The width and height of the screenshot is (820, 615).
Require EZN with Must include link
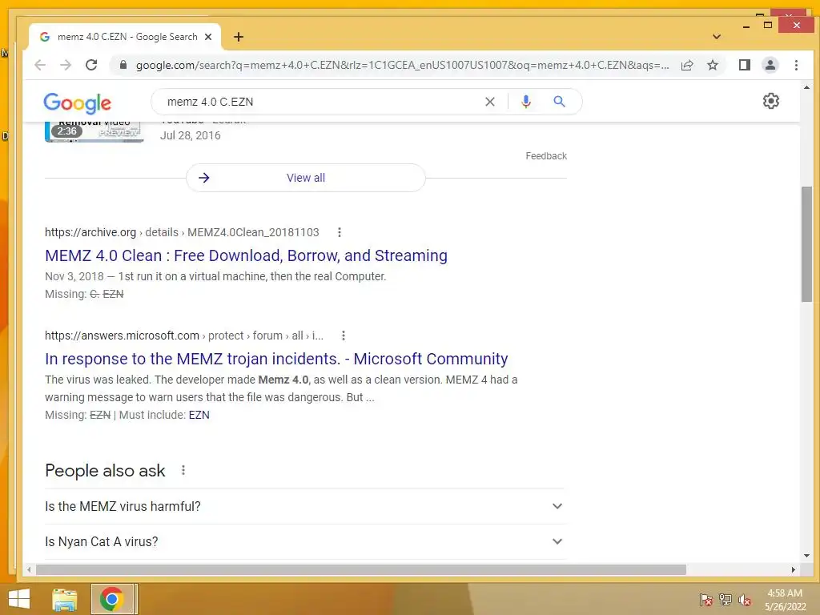point(199,415)
